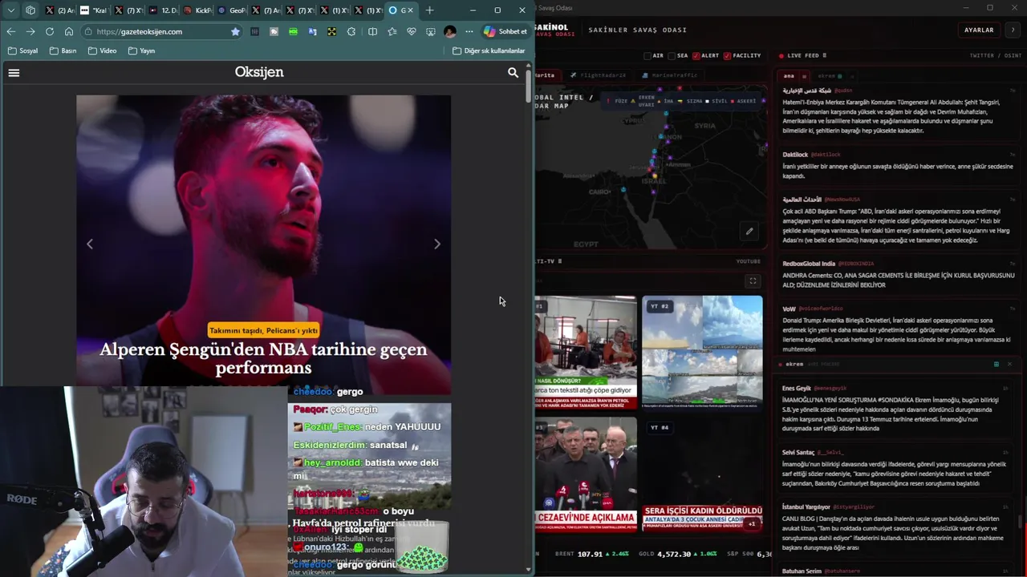The height and width of the screenshot is (577, 1027).
Task: Click the ekrem panel layout icon
Action: [997, 364]
